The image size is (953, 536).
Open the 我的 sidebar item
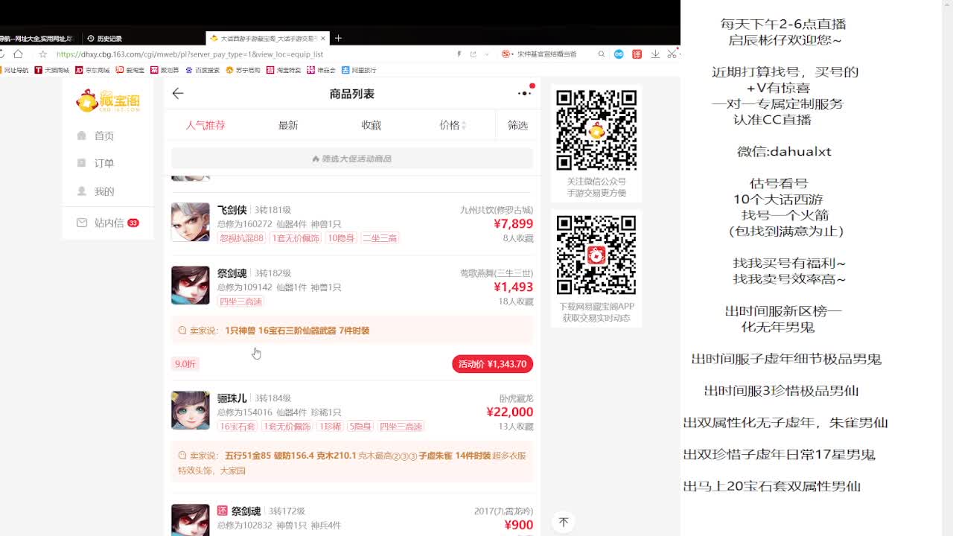tap(103, 191)
